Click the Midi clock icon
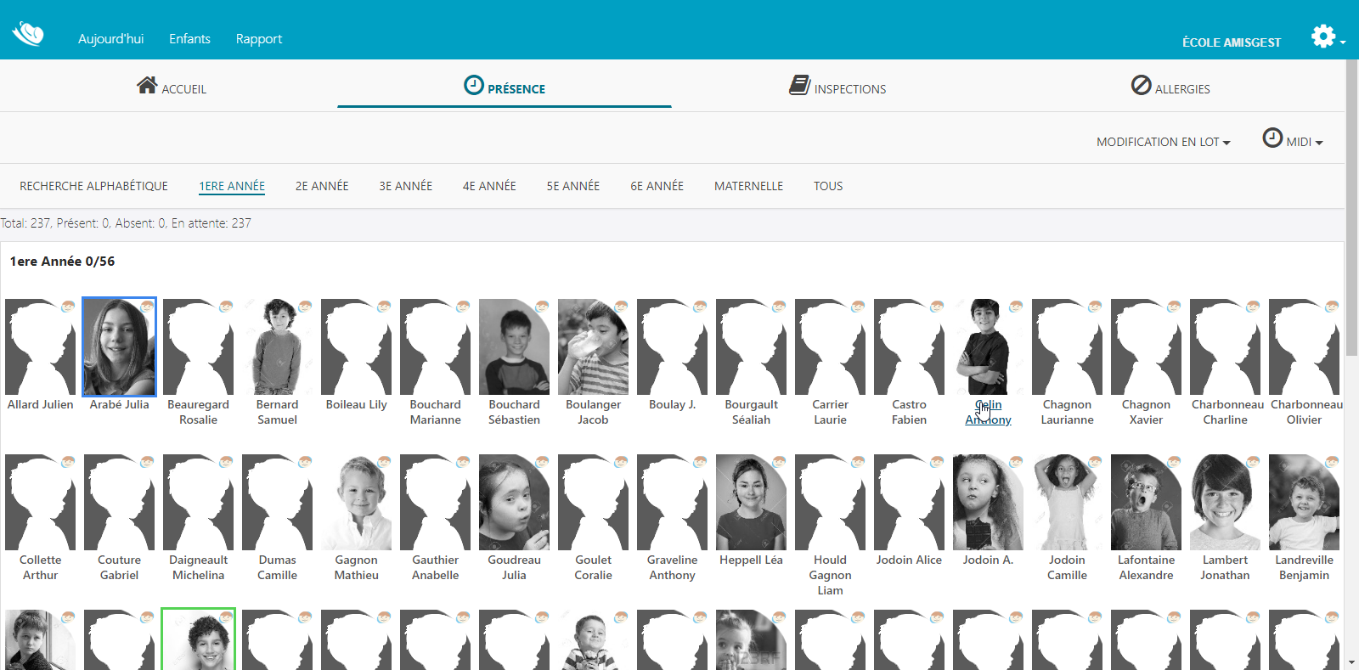 tap(1272, 138)
